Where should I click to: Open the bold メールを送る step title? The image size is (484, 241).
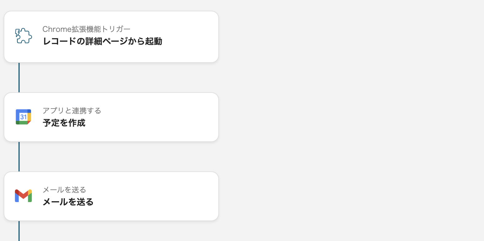[x=68, y=202]
